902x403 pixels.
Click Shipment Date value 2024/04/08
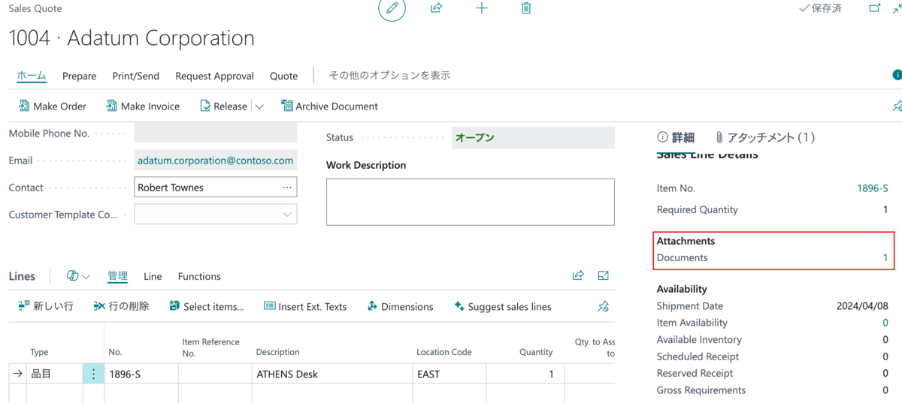(x=862, y=306)
